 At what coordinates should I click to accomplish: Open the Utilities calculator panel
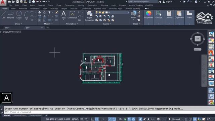point(169,15)
